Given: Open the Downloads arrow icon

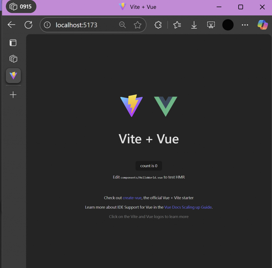Looking at the screenshot, I should 194,25.
